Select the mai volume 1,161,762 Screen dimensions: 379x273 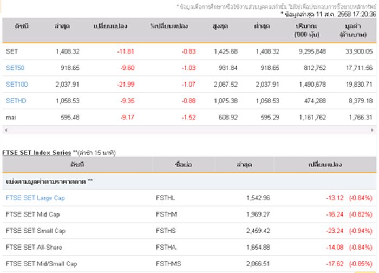tap(312, 118)
